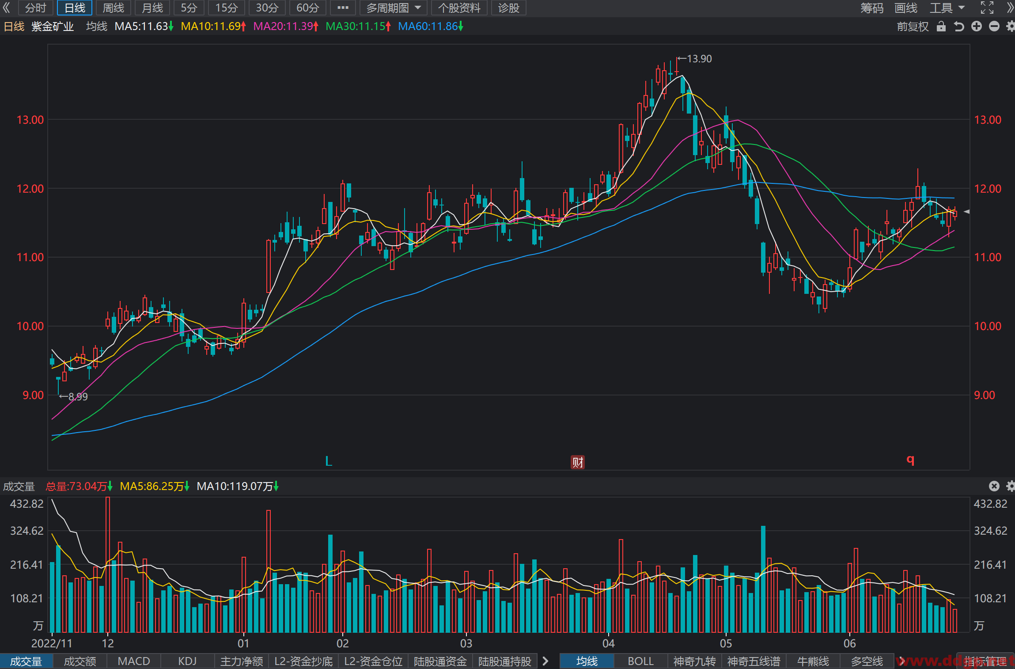Click the 均线 legend label
This screenshot has width=1015, height=669.
coord(97,27)
